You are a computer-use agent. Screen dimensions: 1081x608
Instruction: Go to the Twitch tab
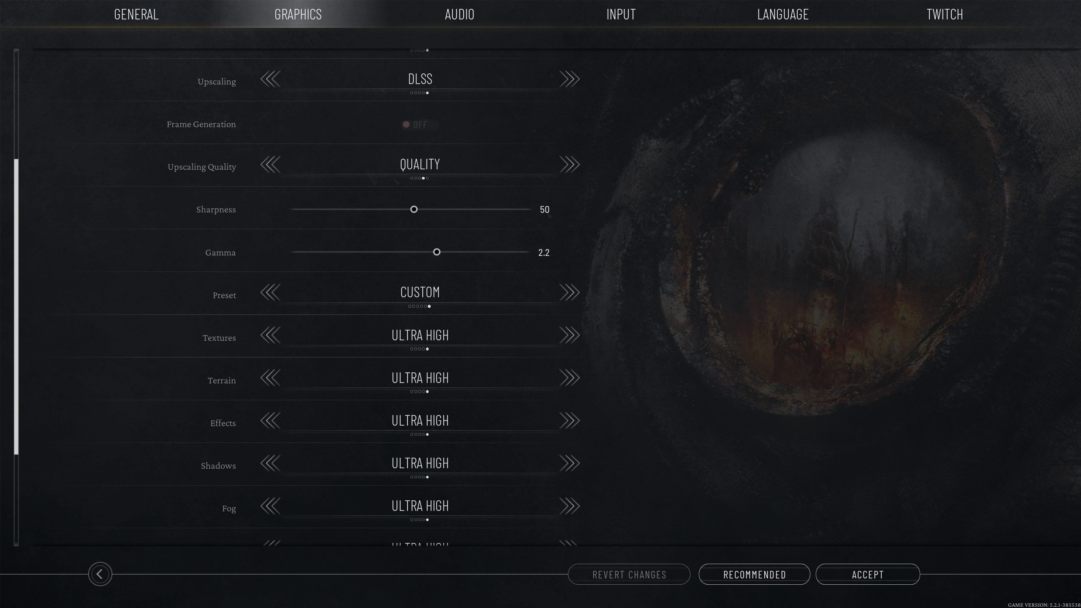(x=945, y=14)
